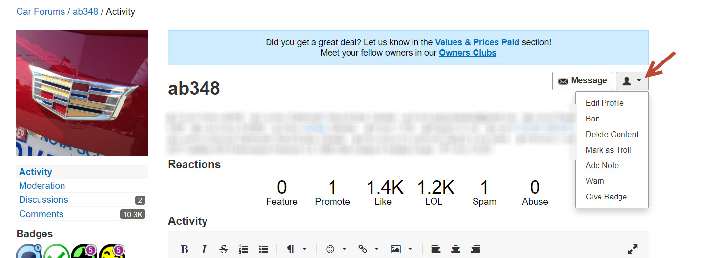The image size is (702, 258).
Task: Align editor text to the right
Action: [x=475, y=249]
